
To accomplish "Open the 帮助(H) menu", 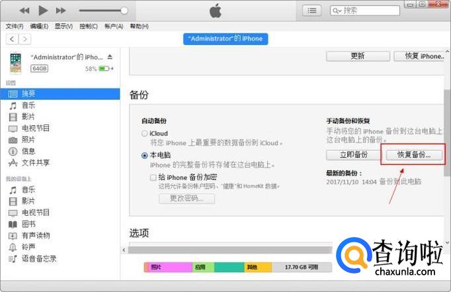I will click(x=140, y=26).
